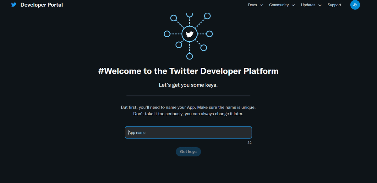Image resolution: width=377 pixels, height=183 pixels.
Task: Open the Developer Portal home link
Action: click(41, 5)
